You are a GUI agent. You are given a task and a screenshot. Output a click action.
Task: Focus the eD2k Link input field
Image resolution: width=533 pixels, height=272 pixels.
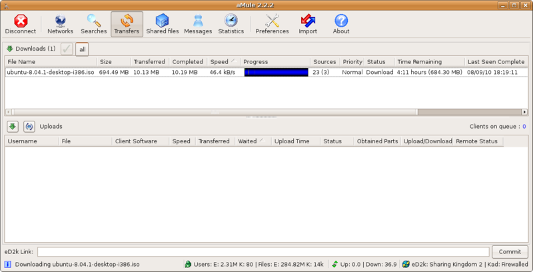coord(263,252)
